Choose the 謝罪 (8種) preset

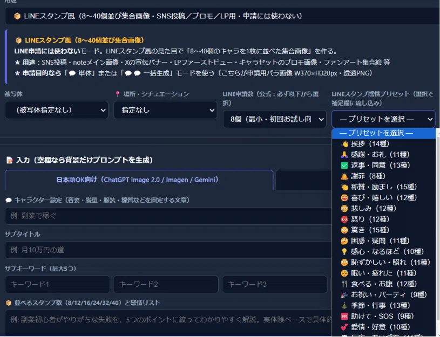point(383,176)
